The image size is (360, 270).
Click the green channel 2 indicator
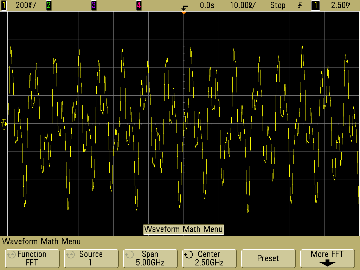(x=49, y=5)
